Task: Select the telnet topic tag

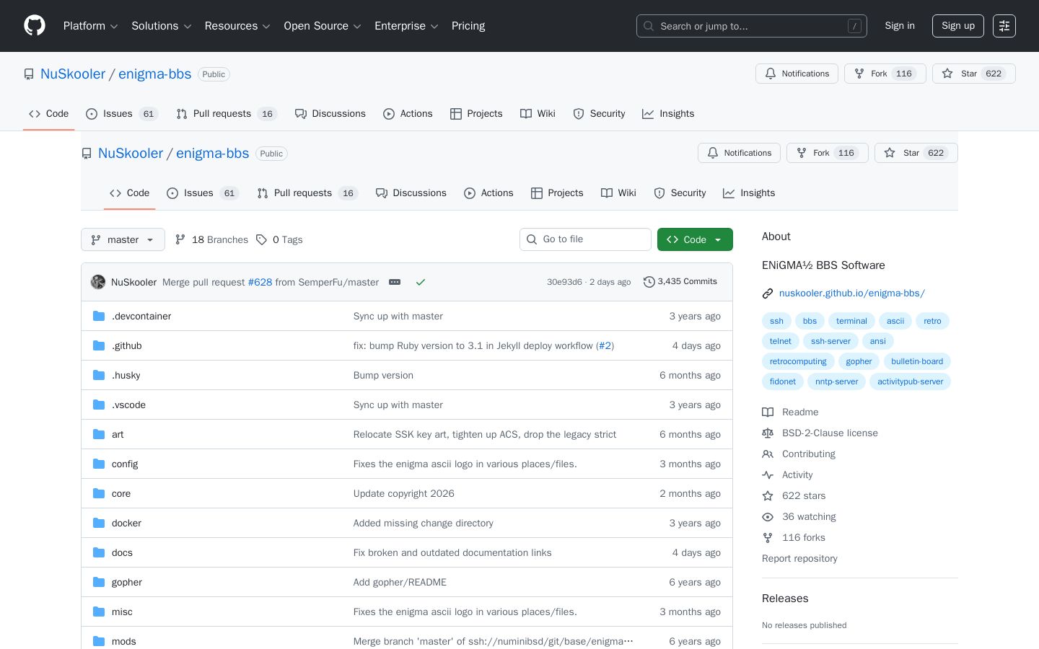Action: (x=780, y=341)
